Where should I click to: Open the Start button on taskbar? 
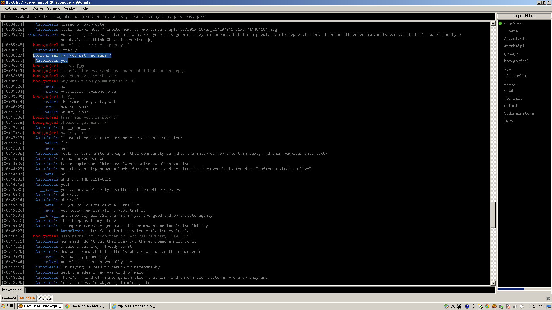[x=8, y=306]
